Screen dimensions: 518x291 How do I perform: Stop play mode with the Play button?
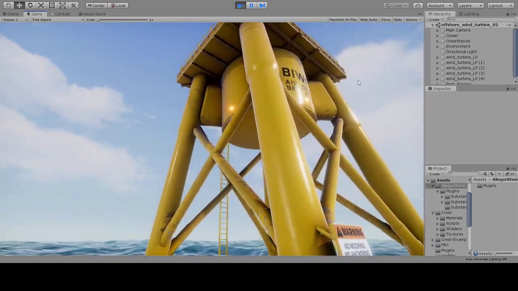coord(240,5)
